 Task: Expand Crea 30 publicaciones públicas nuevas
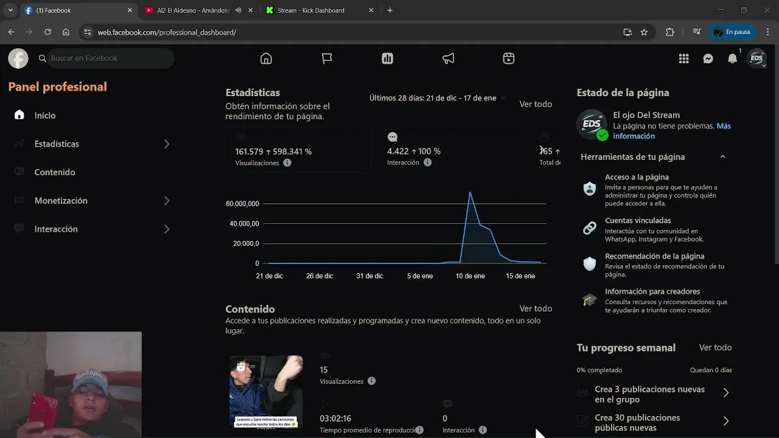point(725,421)
